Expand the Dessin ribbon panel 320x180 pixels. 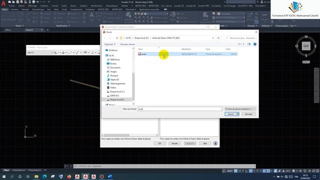[19, 26]
